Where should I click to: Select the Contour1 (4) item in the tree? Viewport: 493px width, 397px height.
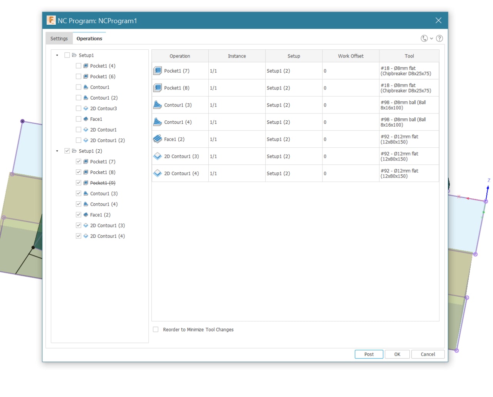[104, 204]
